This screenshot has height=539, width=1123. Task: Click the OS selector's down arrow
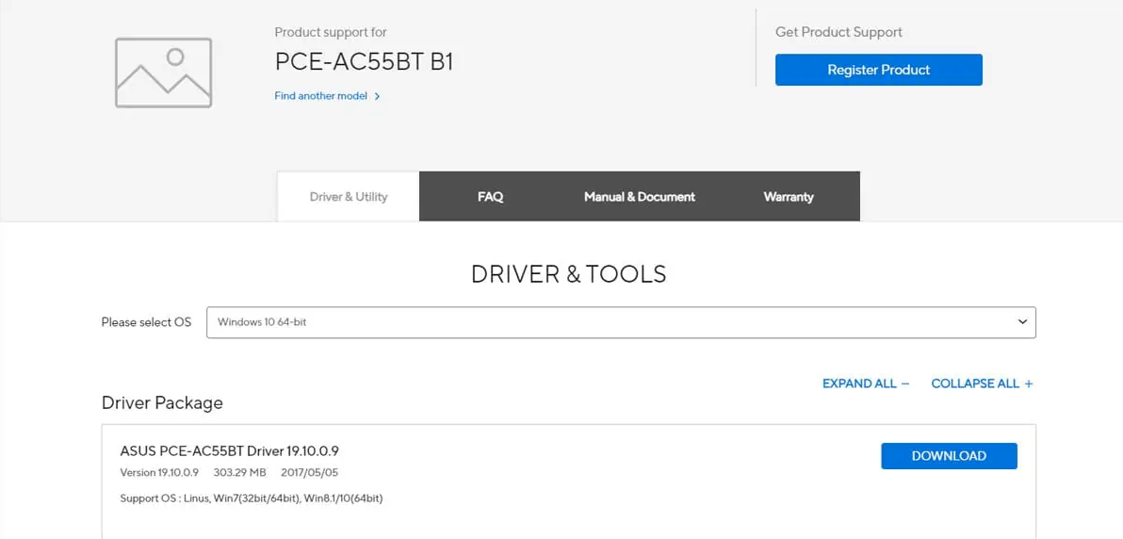(x=1022, y=322)
